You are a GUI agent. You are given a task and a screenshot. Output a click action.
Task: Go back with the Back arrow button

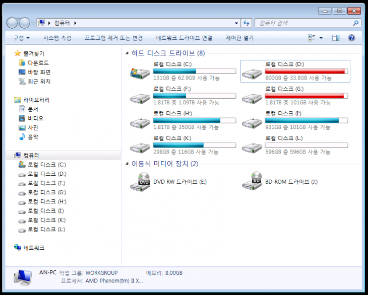click(x=12, y=23)
